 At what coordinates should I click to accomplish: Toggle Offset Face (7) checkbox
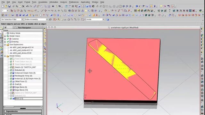[11, 81]
